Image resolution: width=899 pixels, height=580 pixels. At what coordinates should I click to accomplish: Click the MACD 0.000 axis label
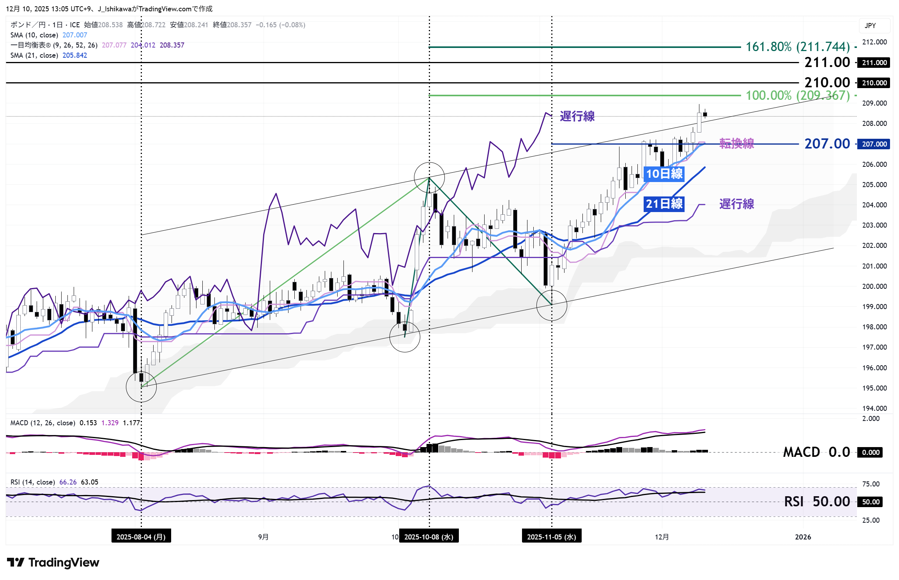click(871, 453)
